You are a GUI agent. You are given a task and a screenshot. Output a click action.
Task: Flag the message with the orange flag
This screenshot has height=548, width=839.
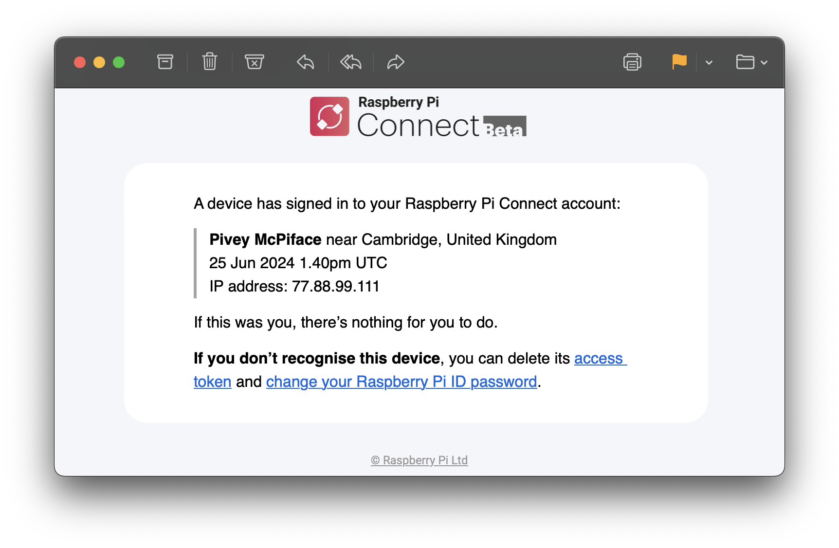click(679, 62)
